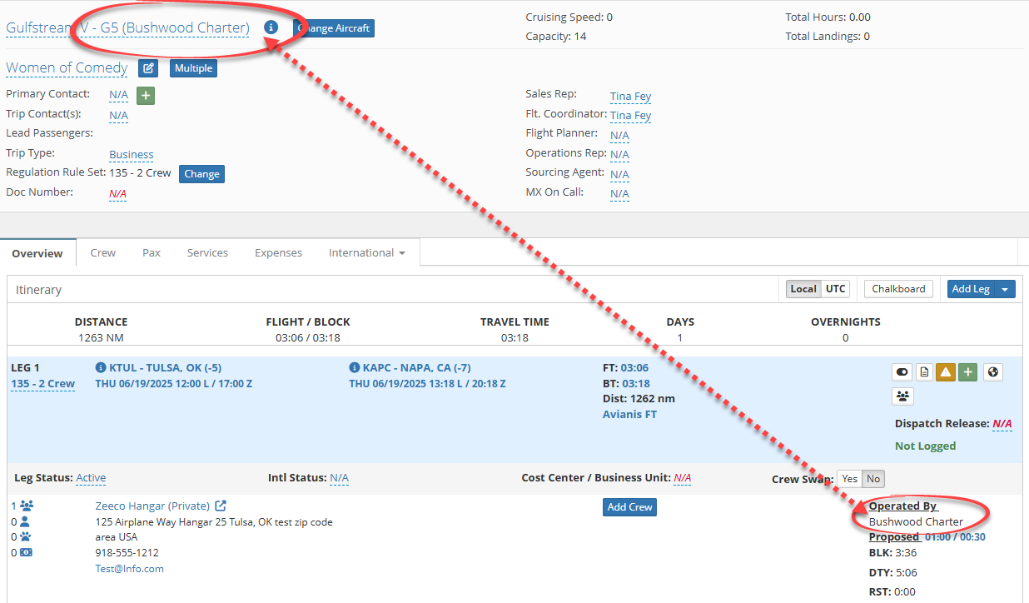
Task: Click the Multiple button
Action: (194, 68)
